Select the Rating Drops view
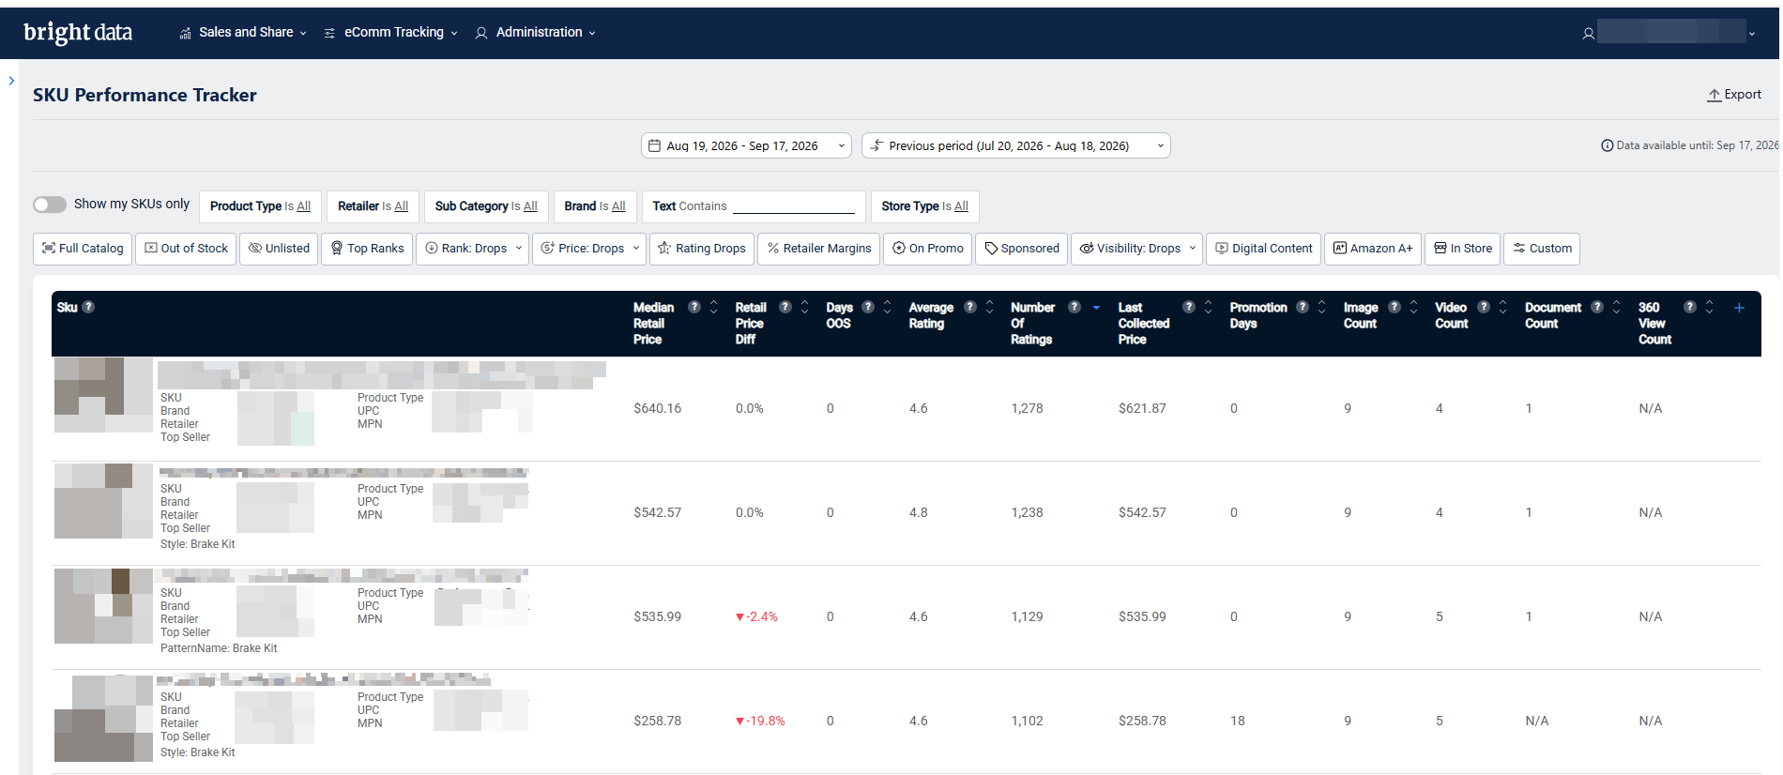This screenshot has height=775, width=1783. click(702, 249)
